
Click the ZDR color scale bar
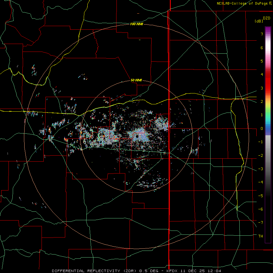pos(268,135)
